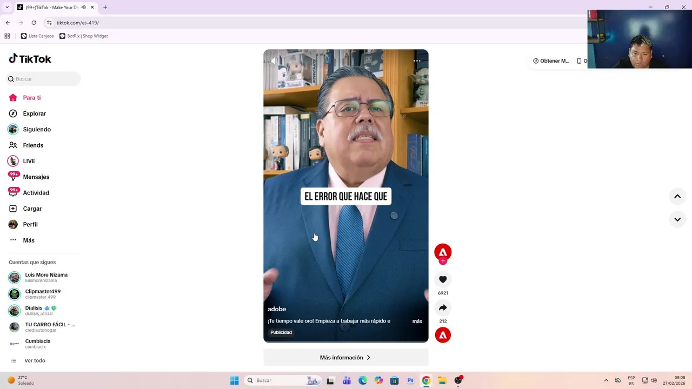Open Microsoft Teams from taskbar
The image size is (692, 389).
[347, 380]
